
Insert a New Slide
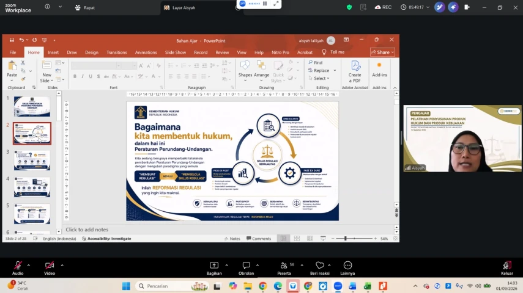[46, 71]
